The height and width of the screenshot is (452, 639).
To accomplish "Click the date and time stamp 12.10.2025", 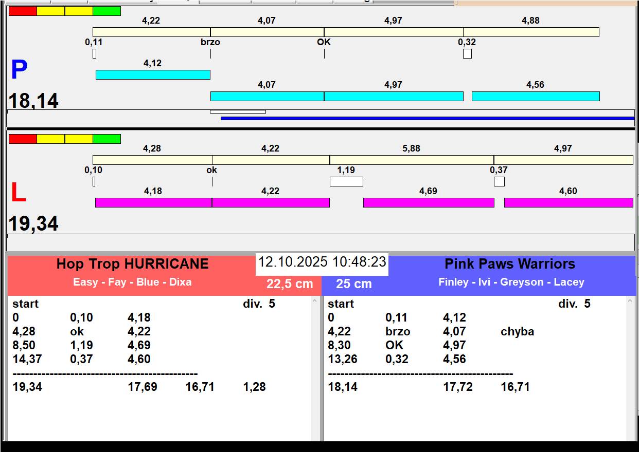I will (x=322, y=262).
